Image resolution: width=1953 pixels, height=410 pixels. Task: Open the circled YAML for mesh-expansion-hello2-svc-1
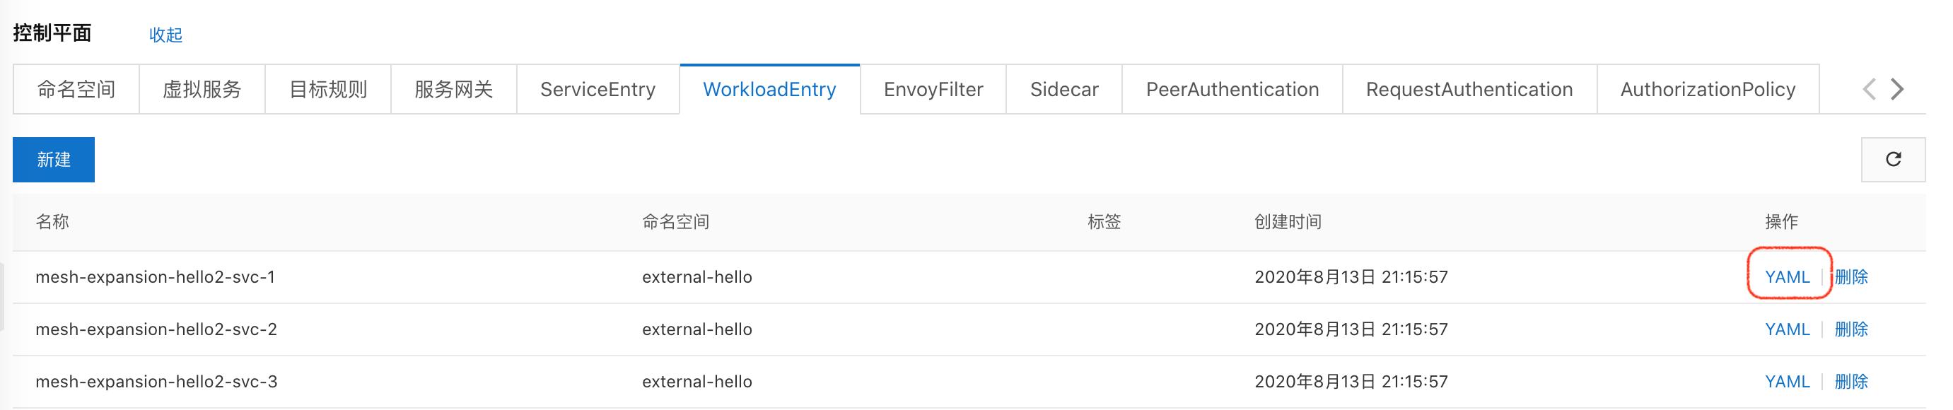(x=1788, y=276)
